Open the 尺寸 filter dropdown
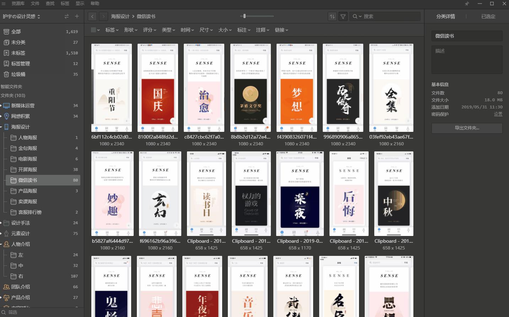Screen dimensions: 509x317 tap(206, 30)
